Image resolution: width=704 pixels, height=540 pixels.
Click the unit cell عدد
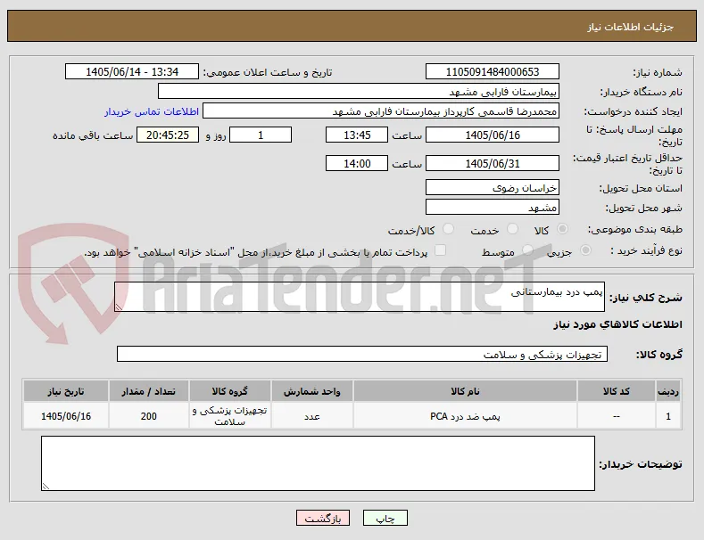pyautogui.click(x=312, y=416)
